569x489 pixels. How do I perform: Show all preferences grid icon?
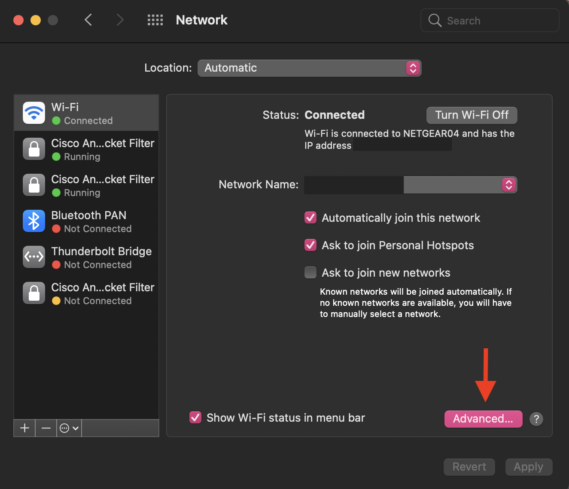[x=155, y=20]
